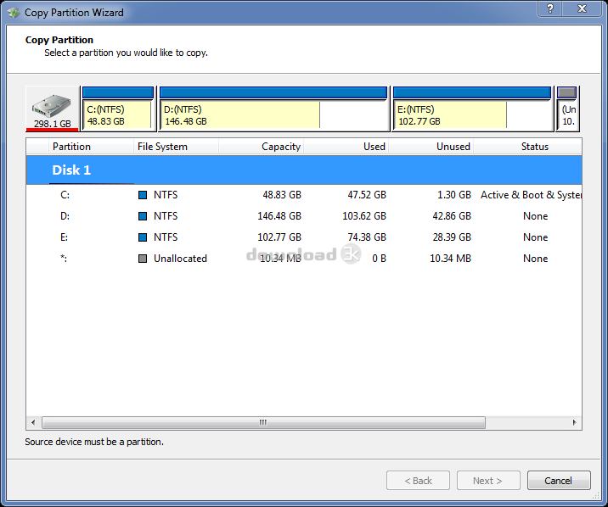Click the 42.86 GB unused cell
608x507 pixels.
tap(452, 216)
